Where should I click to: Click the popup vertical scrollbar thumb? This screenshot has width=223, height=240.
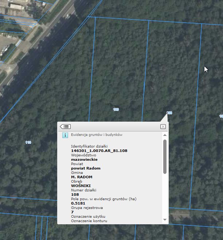coord(165,156)
